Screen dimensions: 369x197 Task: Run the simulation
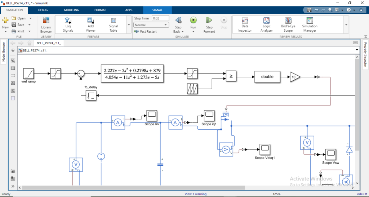[x=193, y=21]
